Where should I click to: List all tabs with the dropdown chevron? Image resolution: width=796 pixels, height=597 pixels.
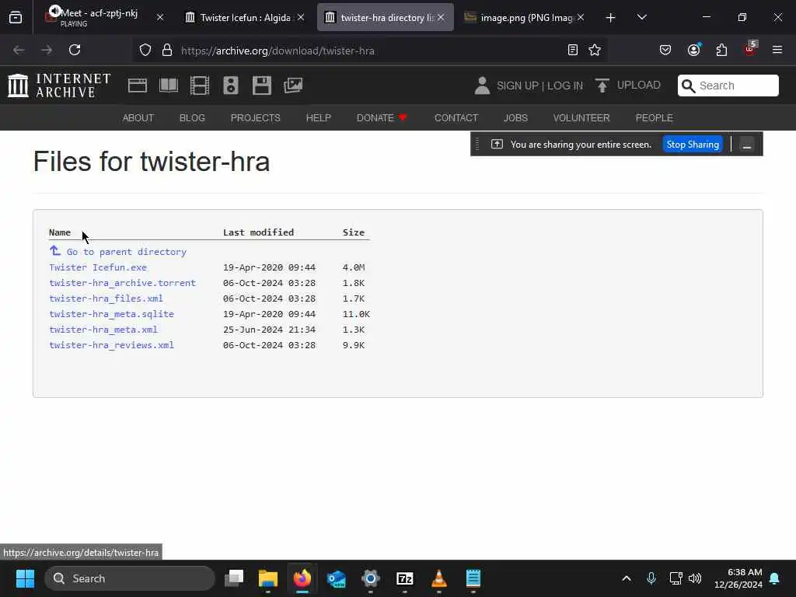pyautogui.click(x=641, y=17)
